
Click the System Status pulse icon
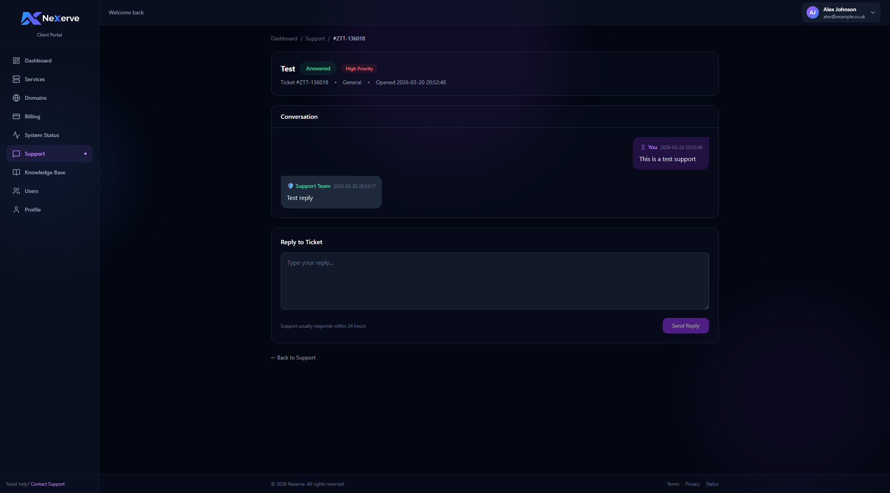pos(16,135)
